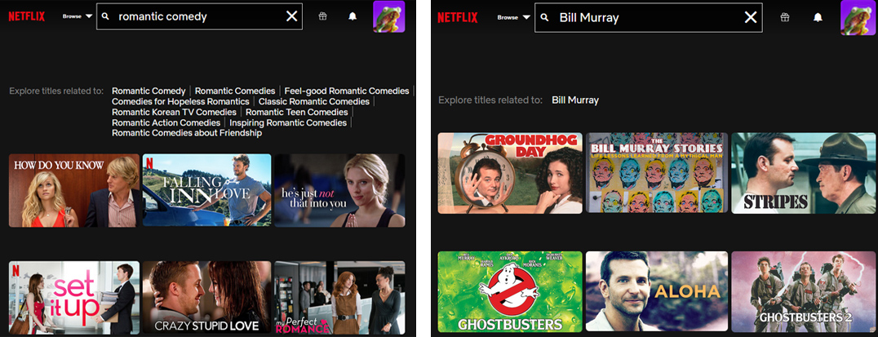This screenshot has height=337, width=878.
Task: Select 'Inspiring Romantic Comedies' link
Action: [x=288, y=122]
